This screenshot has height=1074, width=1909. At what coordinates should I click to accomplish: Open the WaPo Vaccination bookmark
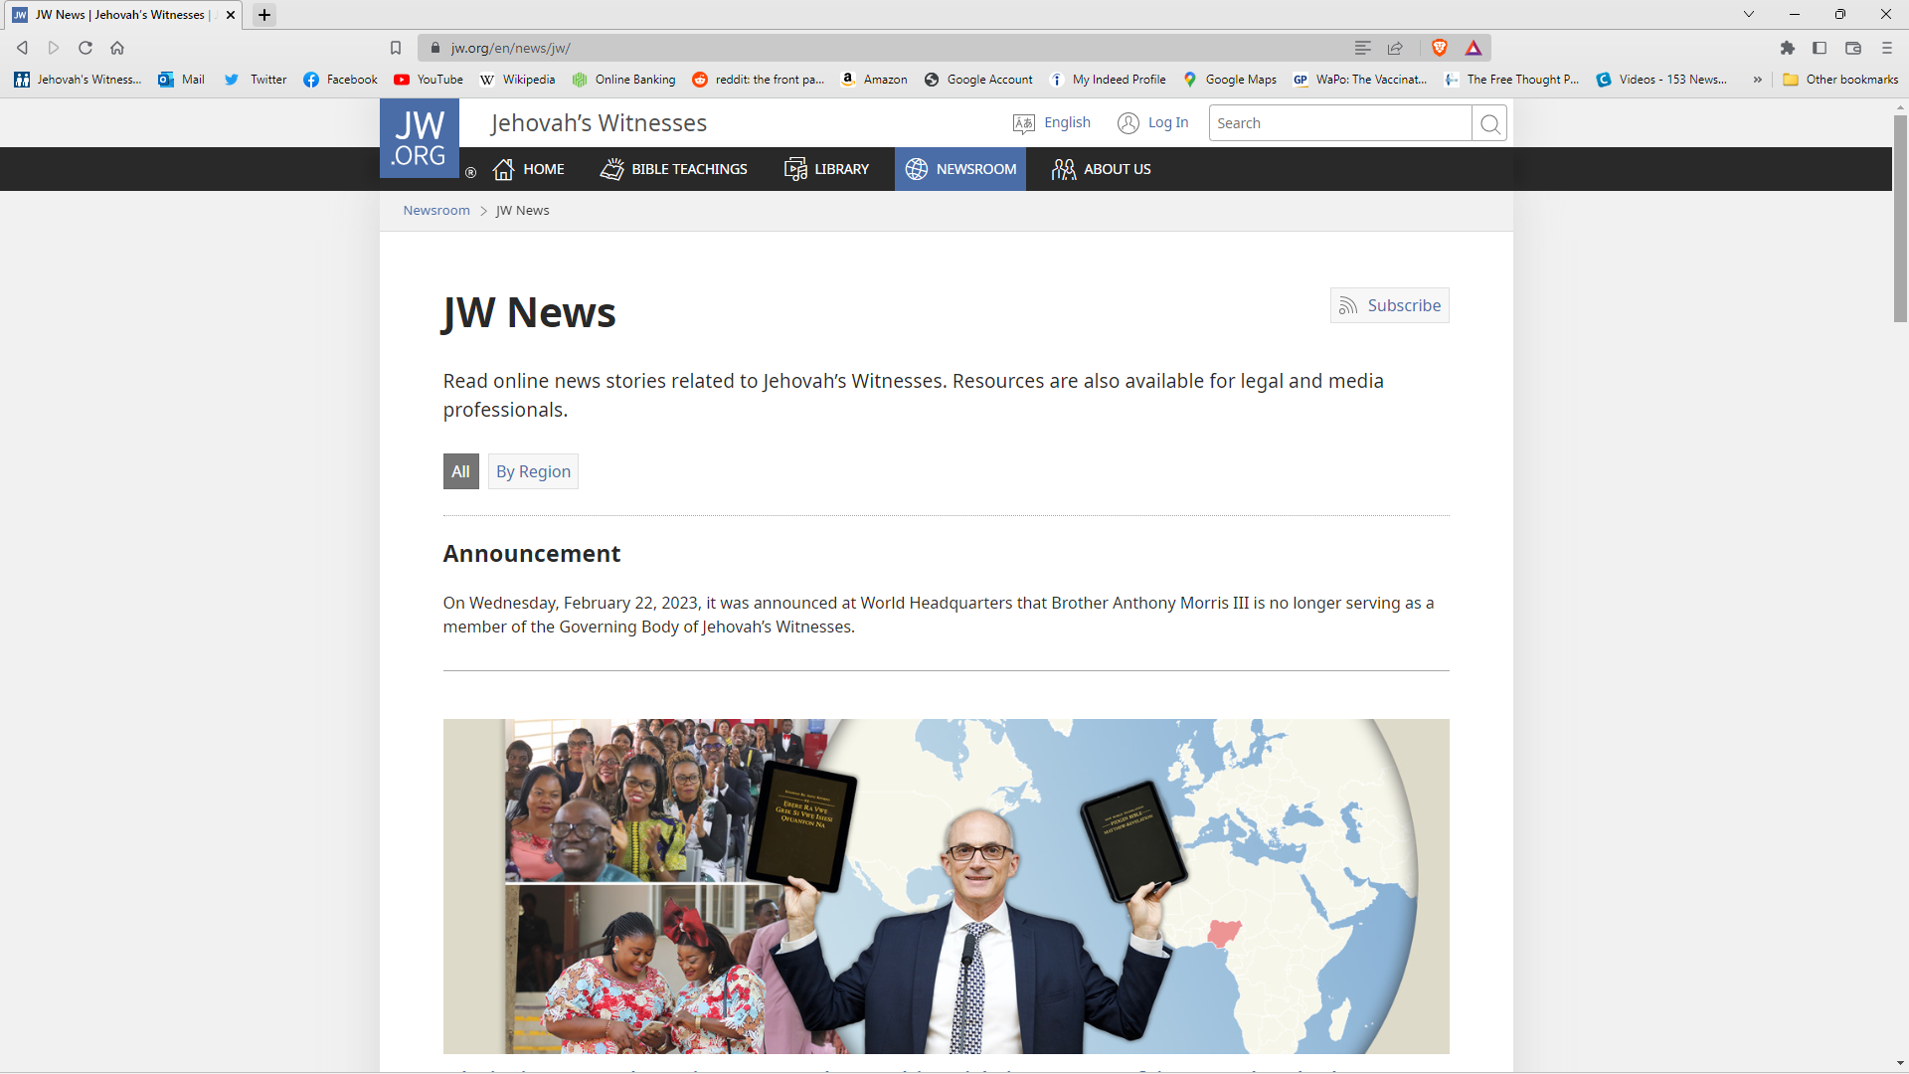click(x=1360, y=80)
